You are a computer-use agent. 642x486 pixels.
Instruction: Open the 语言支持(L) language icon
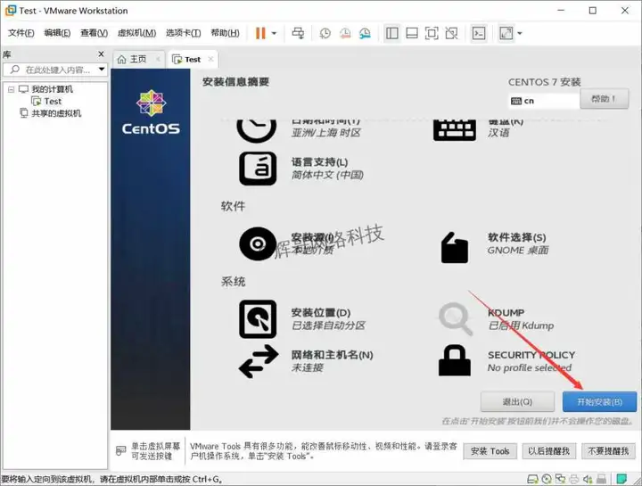point(258,169)
